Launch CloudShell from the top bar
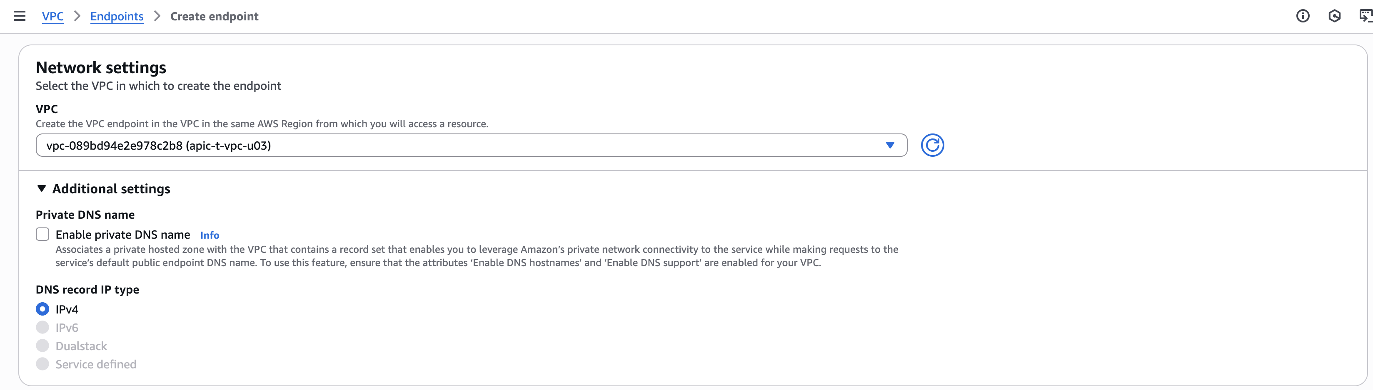This screenshot has height=390, width=1373. pyautogui.click(x=1365, y=16)
